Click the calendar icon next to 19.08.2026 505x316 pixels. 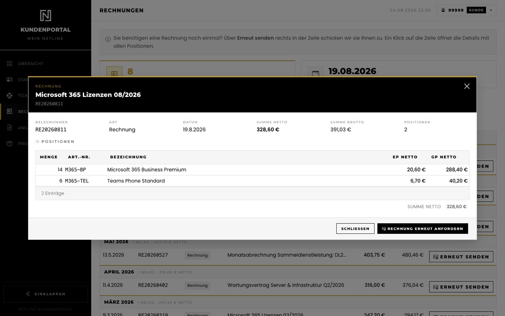(x=316, y=74)
